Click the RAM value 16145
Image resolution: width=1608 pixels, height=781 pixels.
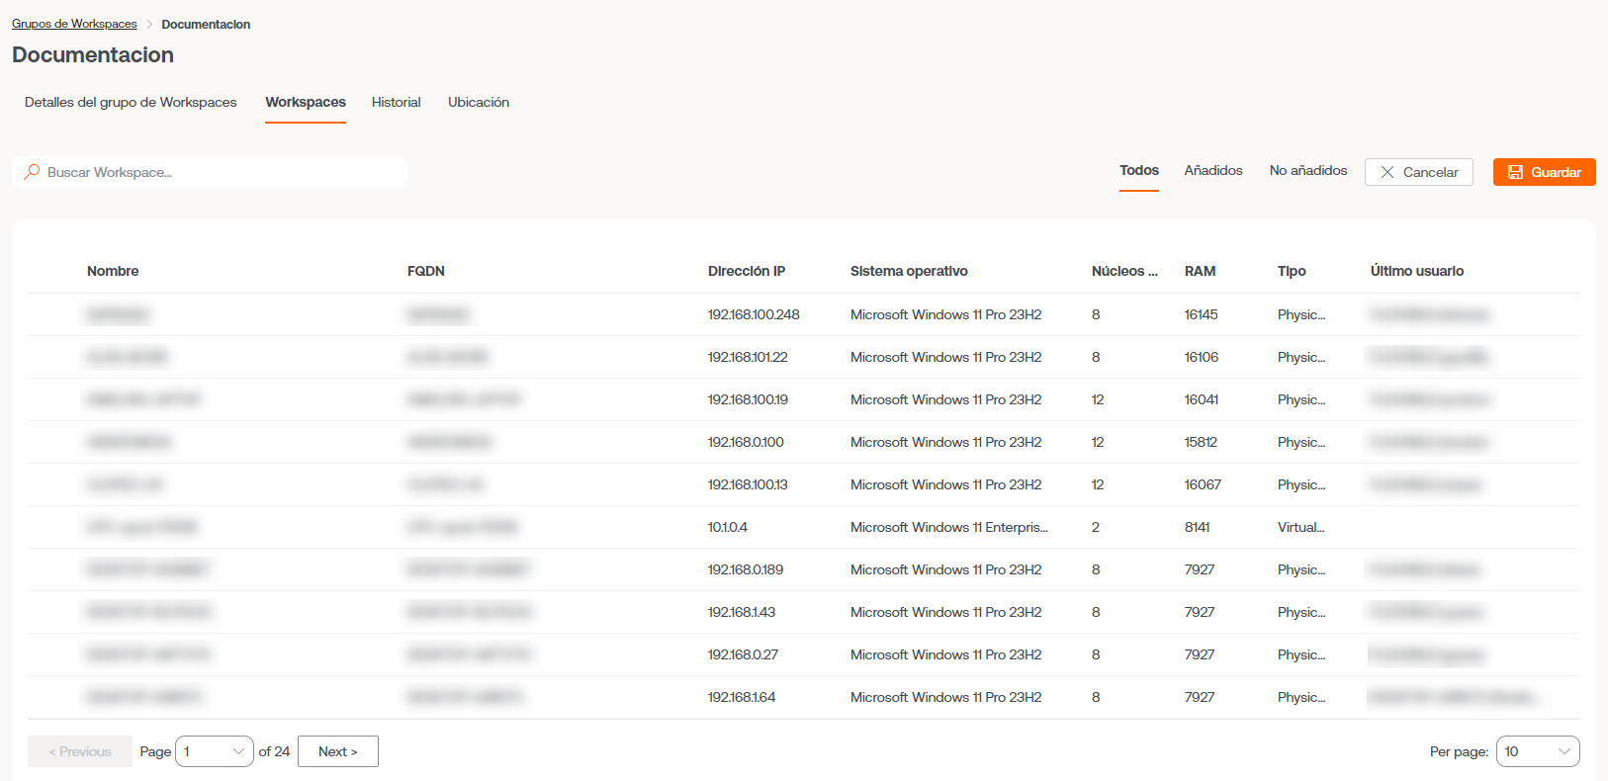[1202, 314]
